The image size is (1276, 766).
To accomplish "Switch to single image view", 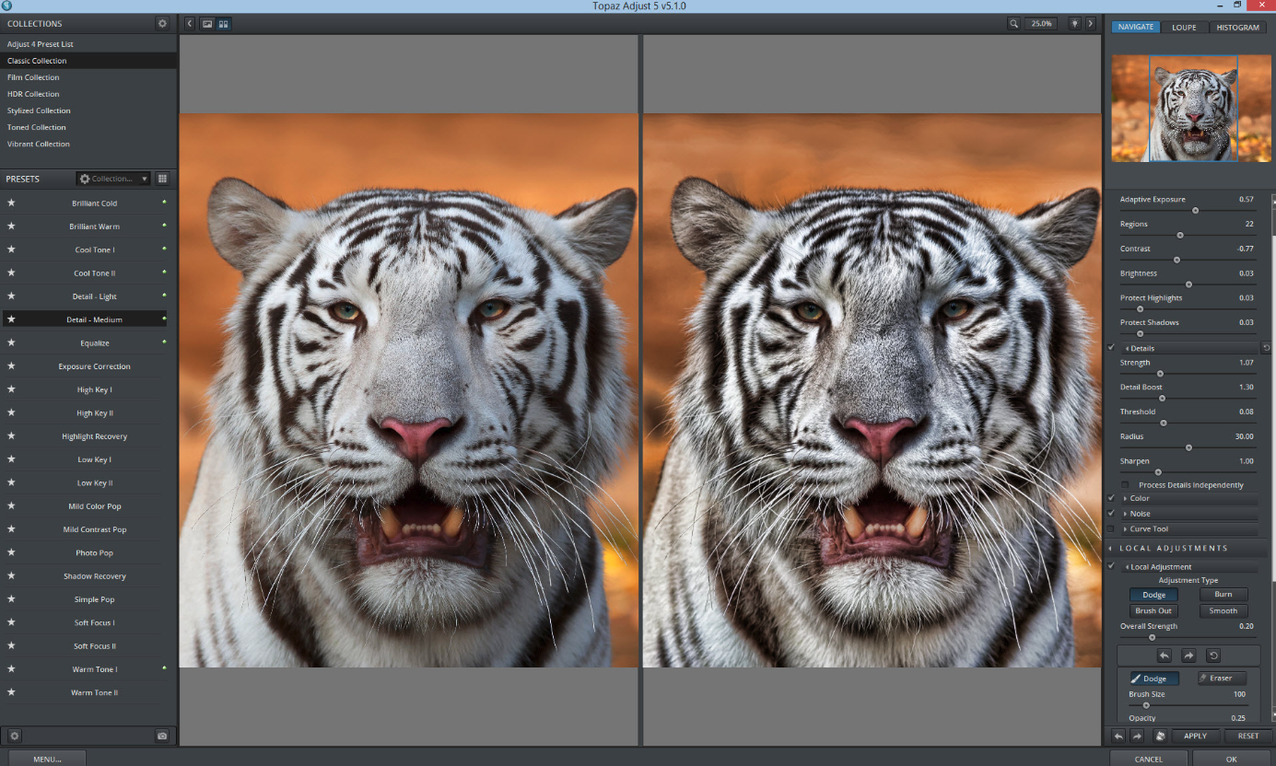I will pos(207,24).
